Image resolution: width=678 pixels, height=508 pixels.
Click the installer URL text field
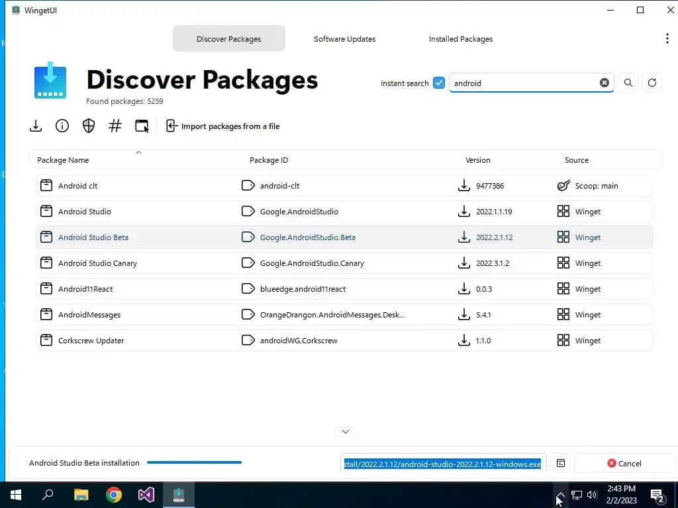coord(443,464)
